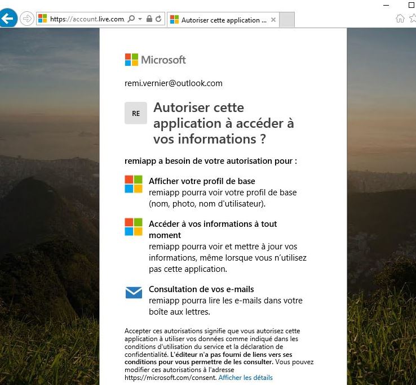This screenshot has height=385, width=416.
Task: Open the address bar dropdown arrow
Action: tap(140, 19)
